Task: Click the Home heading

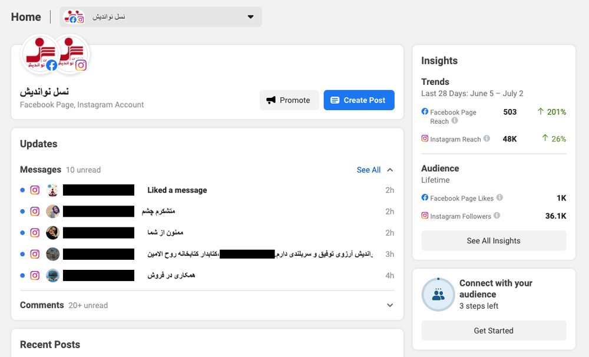Action: (26, 17)
